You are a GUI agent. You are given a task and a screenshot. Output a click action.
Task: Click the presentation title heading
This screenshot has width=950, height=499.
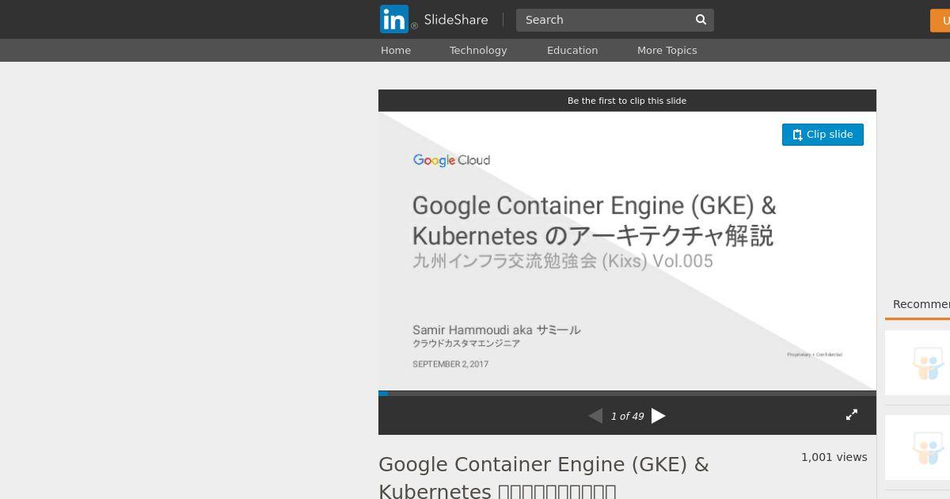(544, 477)
